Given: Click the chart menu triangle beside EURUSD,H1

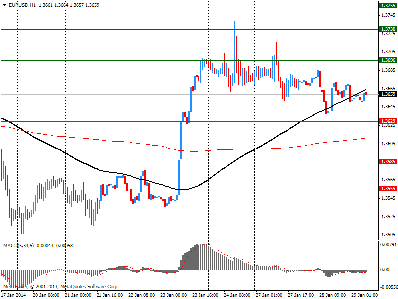Looking at the screenshot, I should click(4, 5).
